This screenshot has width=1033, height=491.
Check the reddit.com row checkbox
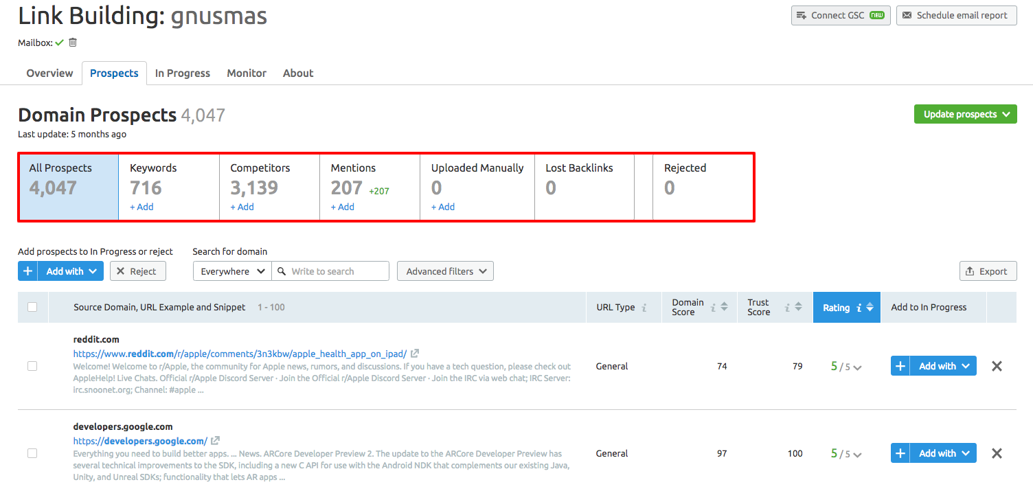tap(32, 366)
